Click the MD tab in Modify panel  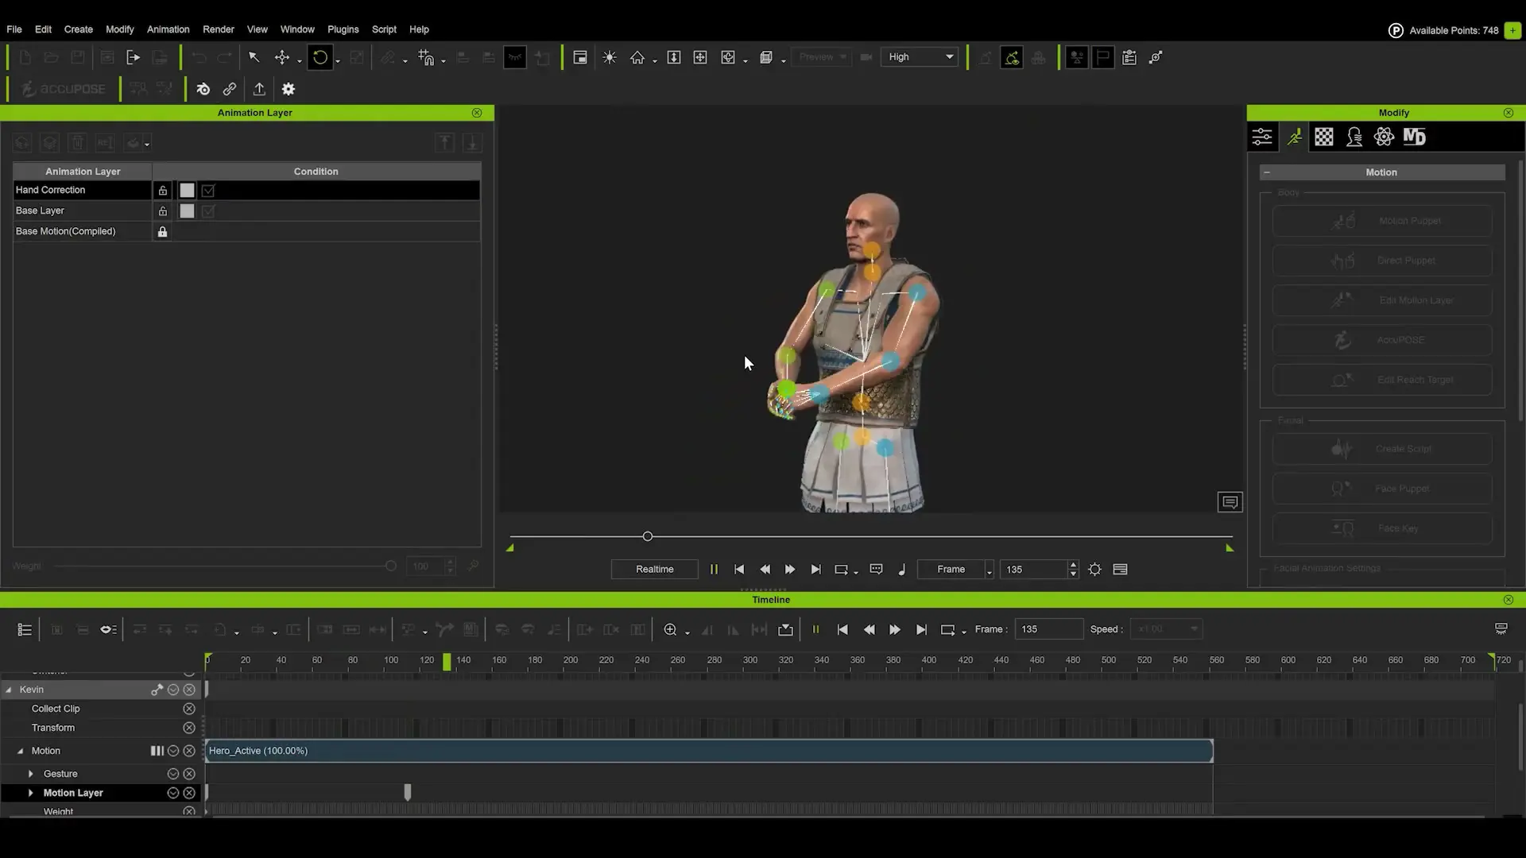click(x=1415, y=137)
